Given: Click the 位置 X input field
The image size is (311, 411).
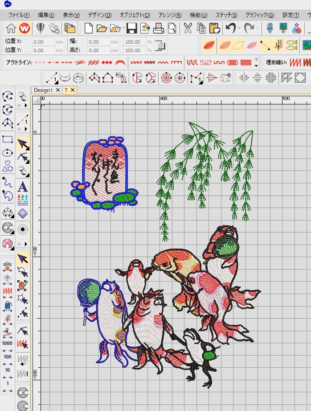Looking at the screenshot, I should 43,42.
